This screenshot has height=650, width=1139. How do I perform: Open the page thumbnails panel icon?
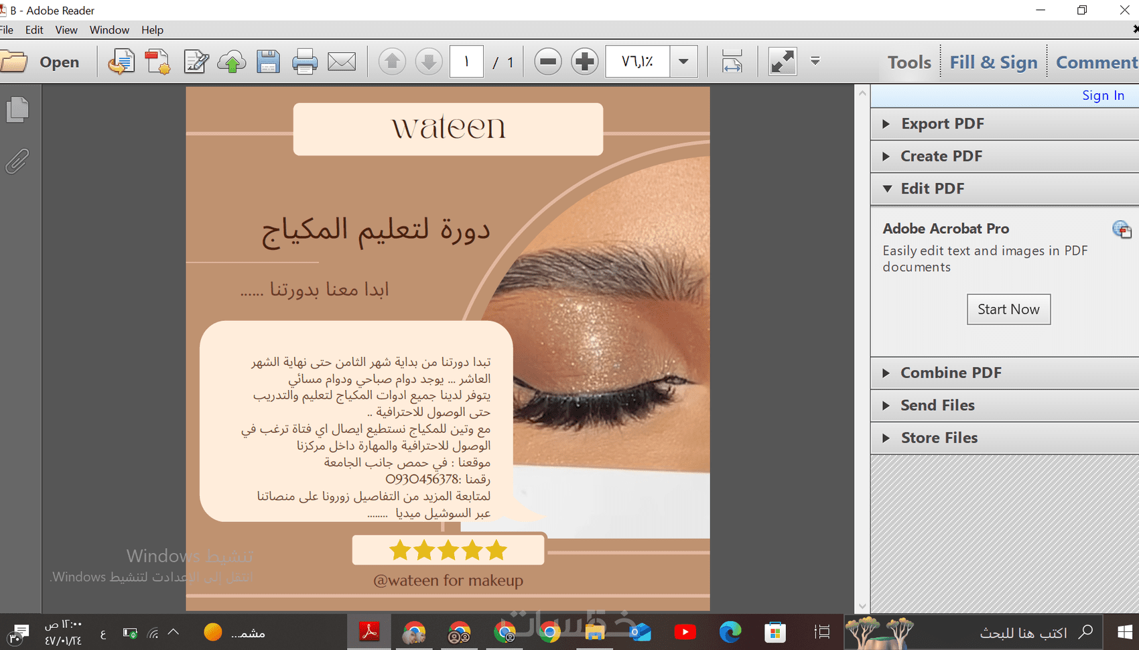coord(17,109)
